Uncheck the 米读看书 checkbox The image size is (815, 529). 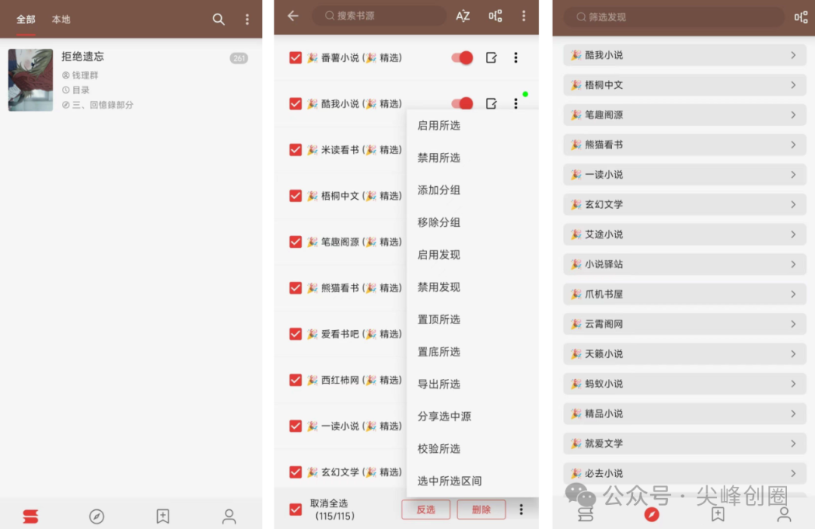click(295, 149)
